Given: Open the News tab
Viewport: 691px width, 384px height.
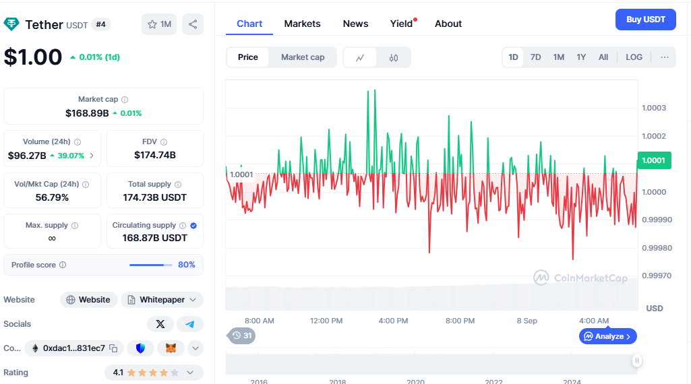Looking at the screenshot, I should [x=356, y=24].
